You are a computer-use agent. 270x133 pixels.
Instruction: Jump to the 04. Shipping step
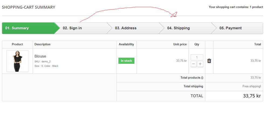click(178, 28)
